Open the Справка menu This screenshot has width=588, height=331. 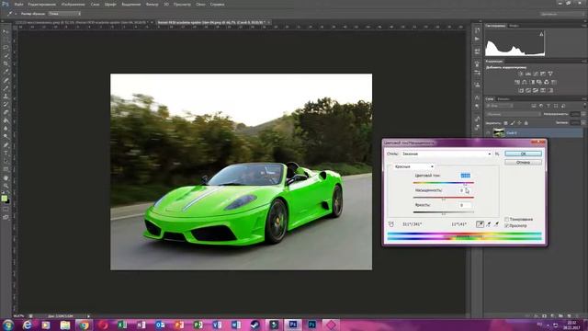pos(217,5)
